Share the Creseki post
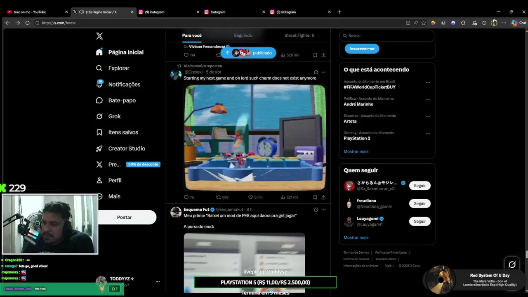 pos(323,197)
